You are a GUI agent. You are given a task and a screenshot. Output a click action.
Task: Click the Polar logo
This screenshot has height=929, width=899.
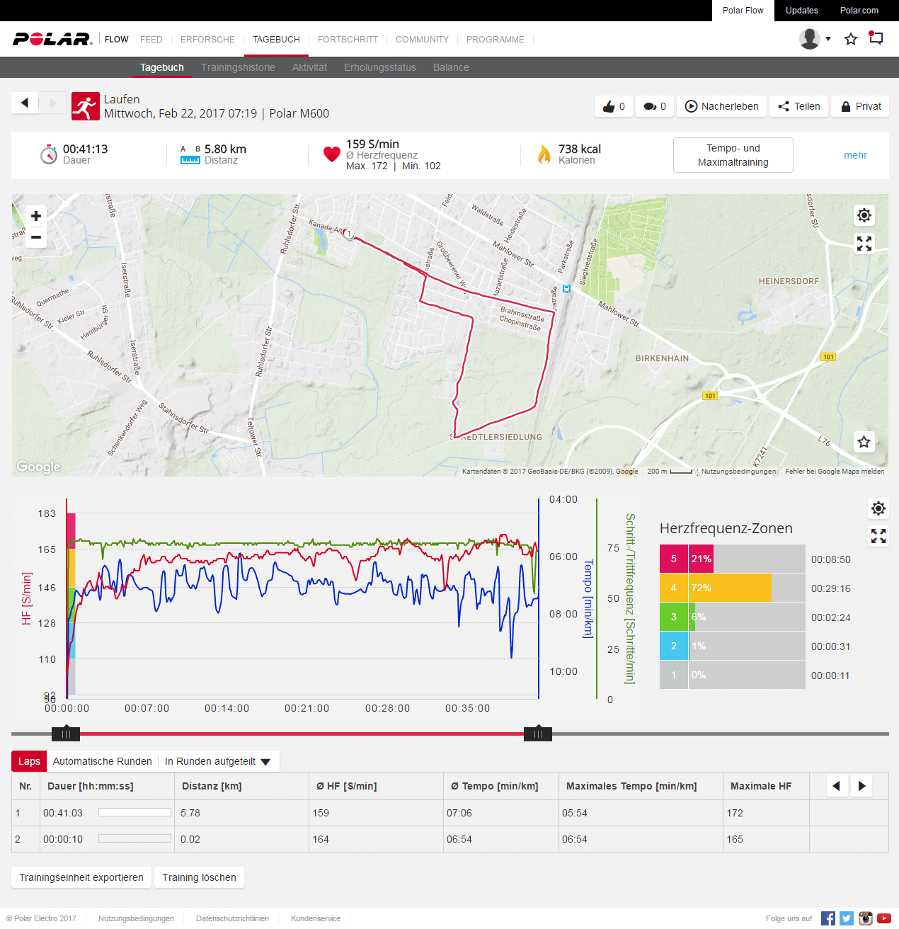[x=52, y=39]
